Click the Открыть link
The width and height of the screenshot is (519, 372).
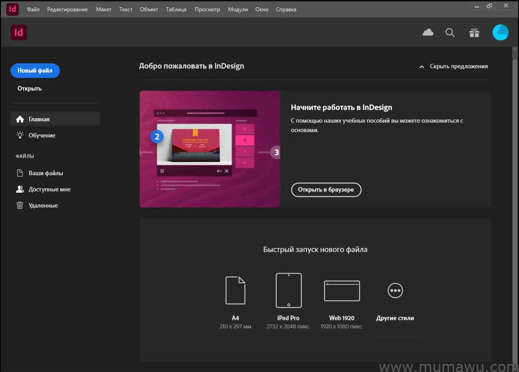29,88
